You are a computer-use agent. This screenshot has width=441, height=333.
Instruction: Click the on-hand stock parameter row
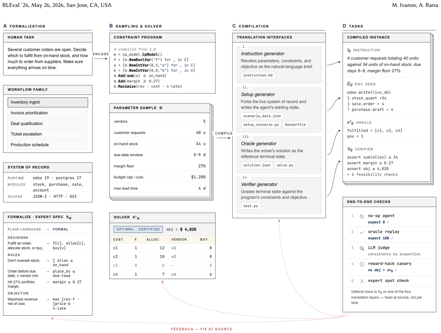click(x=159, y=144)
